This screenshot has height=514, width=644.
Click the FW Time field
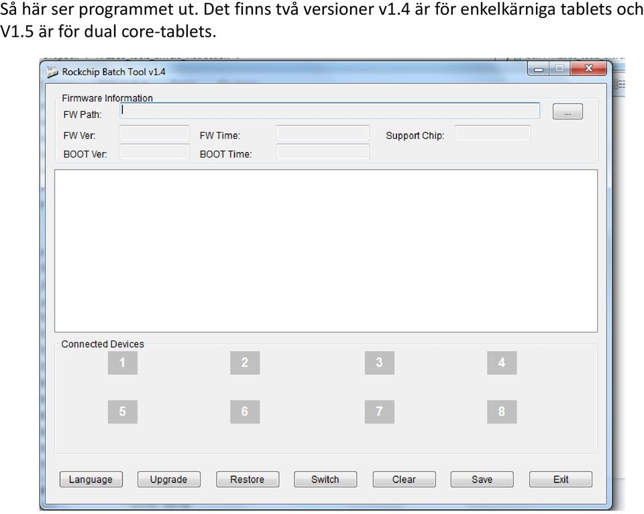coord(323,133)
